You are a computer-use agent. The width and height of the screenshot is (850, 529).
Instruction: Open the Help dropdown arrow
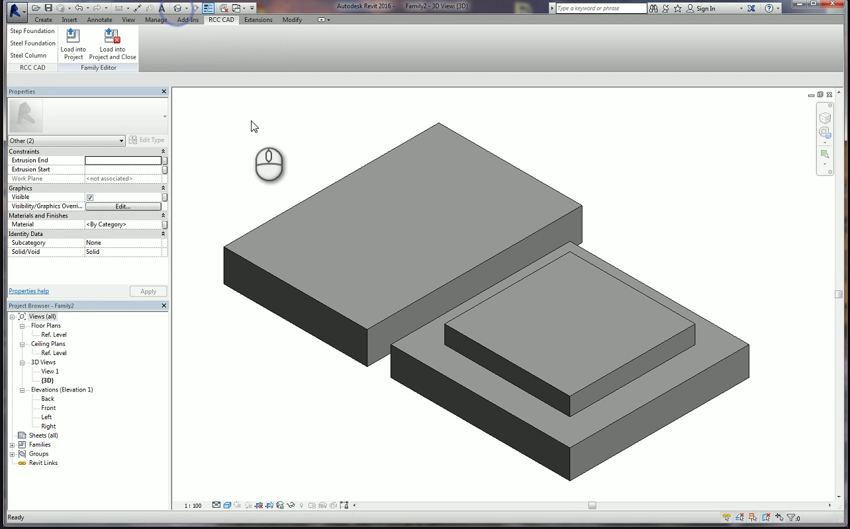778,9
